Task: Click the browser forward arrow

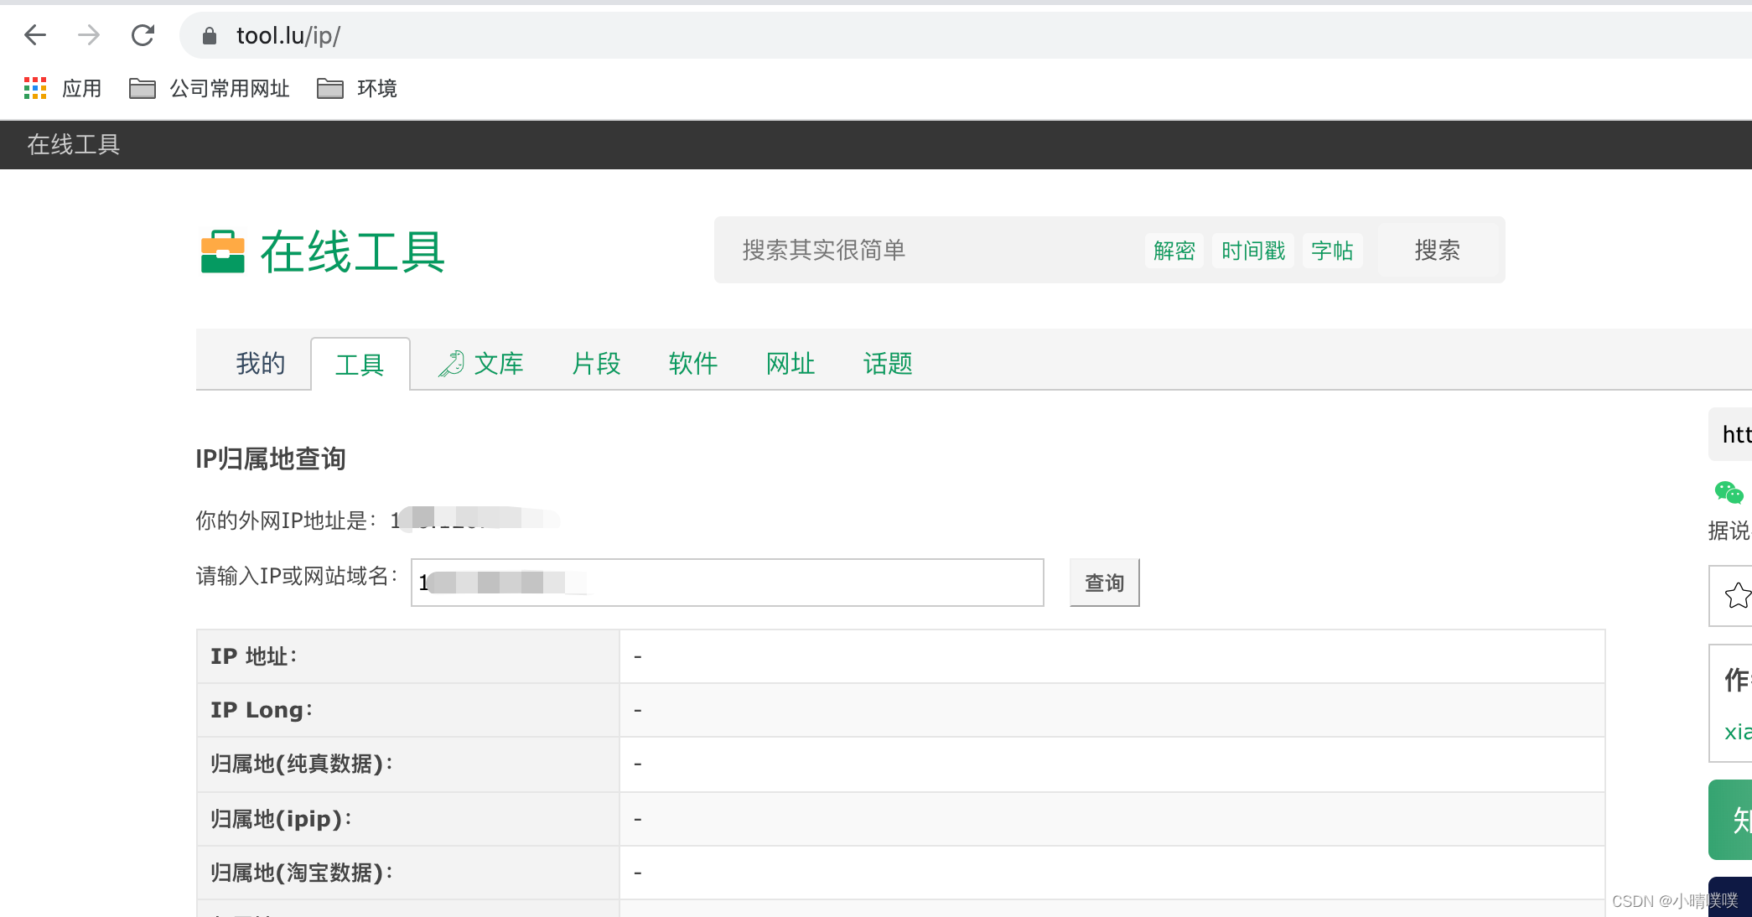Action: click(x=88, y=35)
